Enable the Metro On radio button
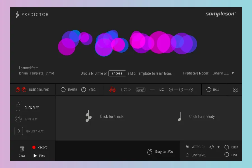This screenshot has height=168, width=252. pyautogui.click(x=187, y=147)
